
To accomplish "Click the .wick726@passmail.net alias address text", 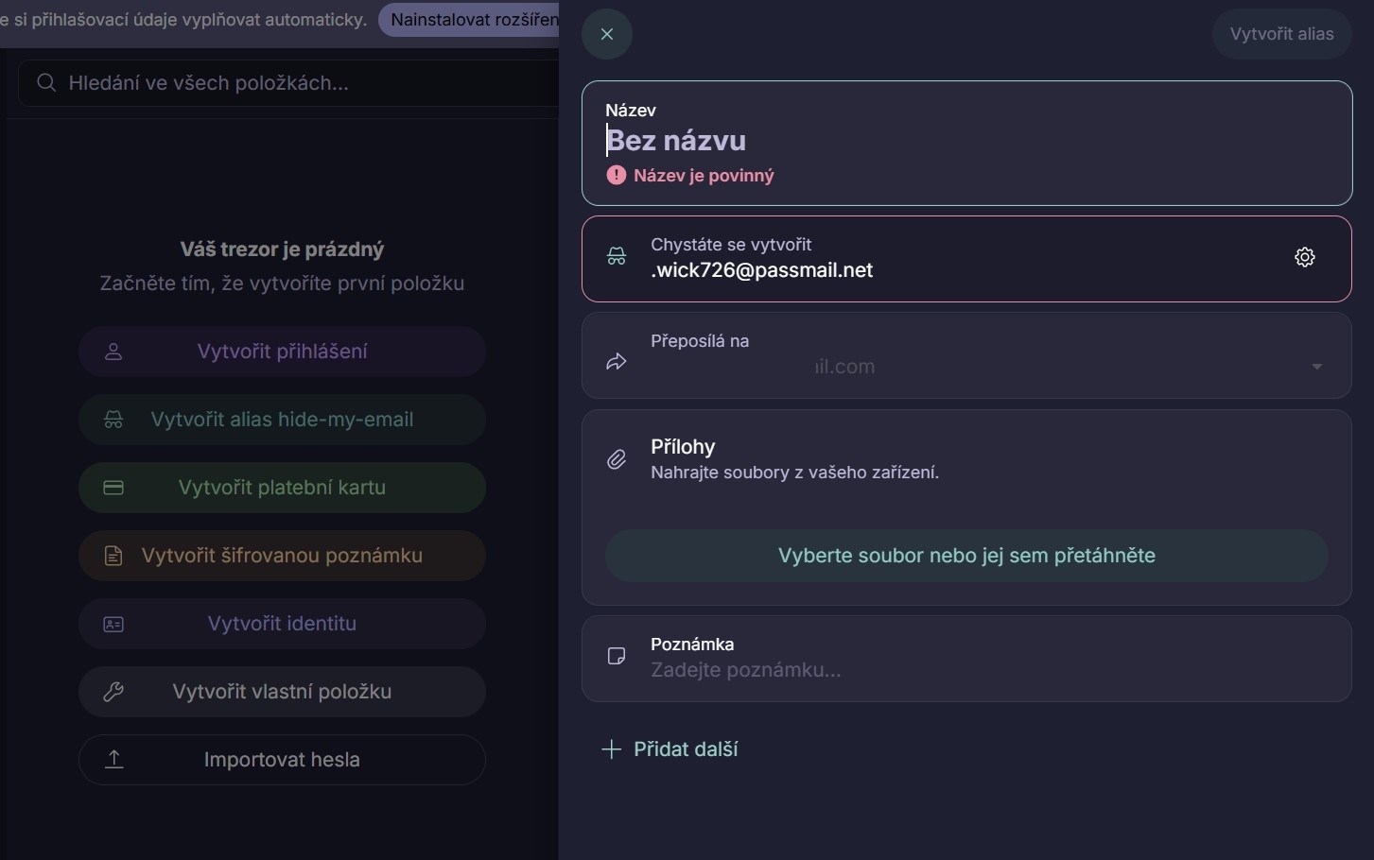I will (761, 270).
